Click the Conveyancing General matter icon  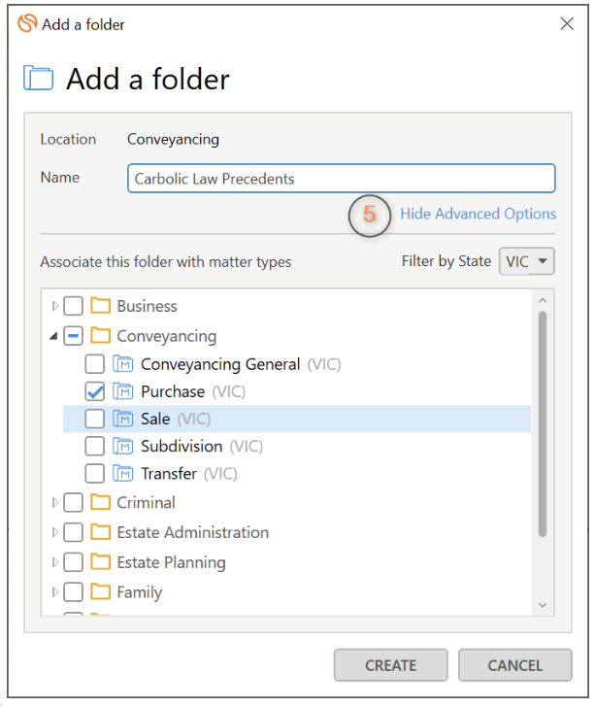click(x=122, y=364)
